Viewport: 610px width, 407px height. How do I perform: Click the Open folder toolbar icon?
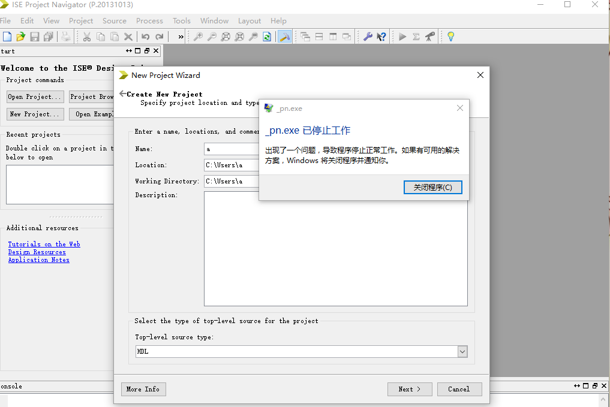tap(20, 37)
